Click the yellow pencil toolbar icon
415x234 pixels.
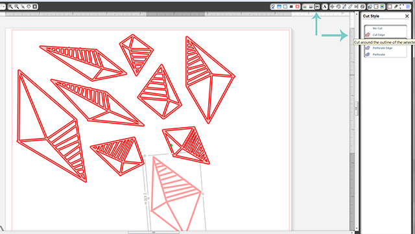pyautogui.click(x=396, y=6)
